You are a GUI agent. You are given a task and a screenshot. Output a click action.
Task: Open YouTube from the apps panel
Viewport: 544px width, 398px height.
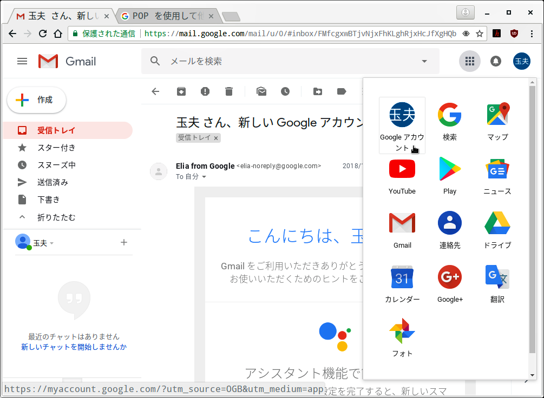[x=402, y=177]
